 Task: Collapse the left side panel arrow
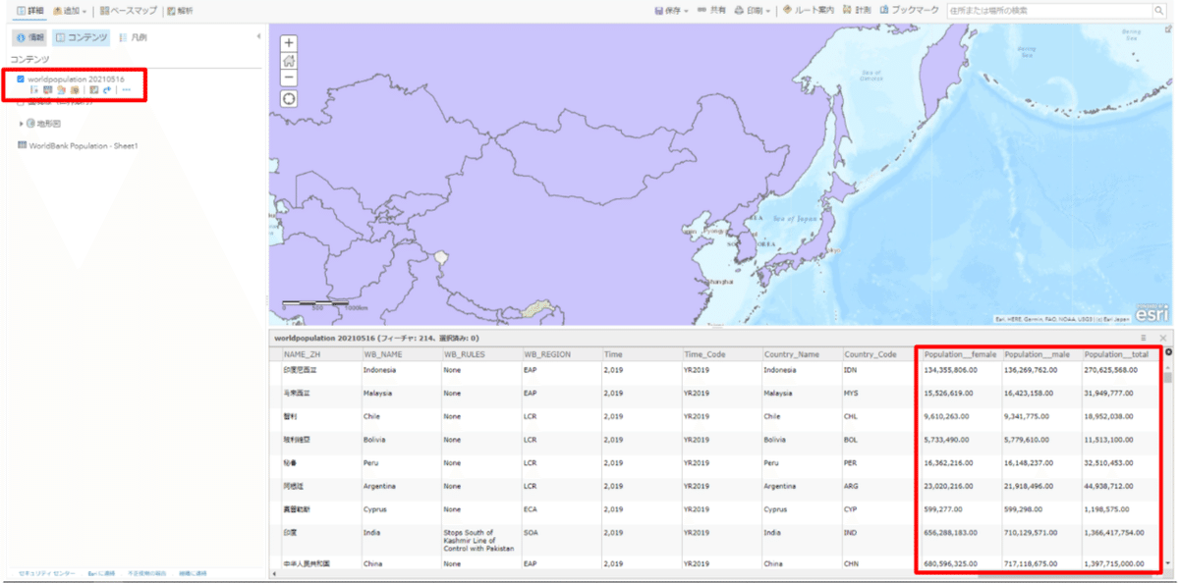click(x=258, y=37)
